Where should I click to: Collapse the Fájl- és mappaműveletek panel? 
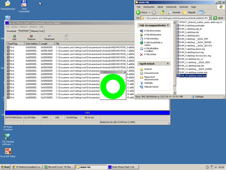168,25
